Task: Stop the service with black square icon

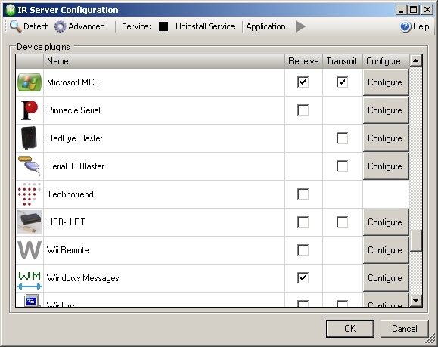Action: 163,26
